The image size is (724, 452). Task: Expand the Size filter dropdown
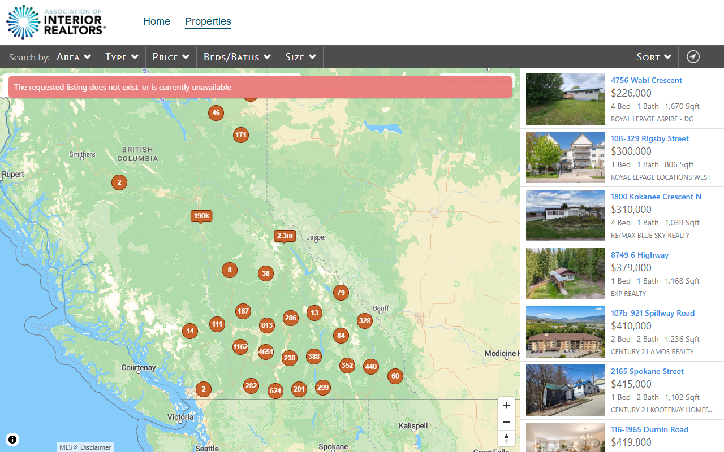pos(301,57)
